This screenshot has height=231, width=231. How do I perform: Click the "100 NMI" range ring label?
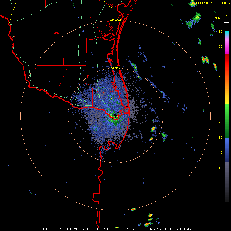pos(115,20)
